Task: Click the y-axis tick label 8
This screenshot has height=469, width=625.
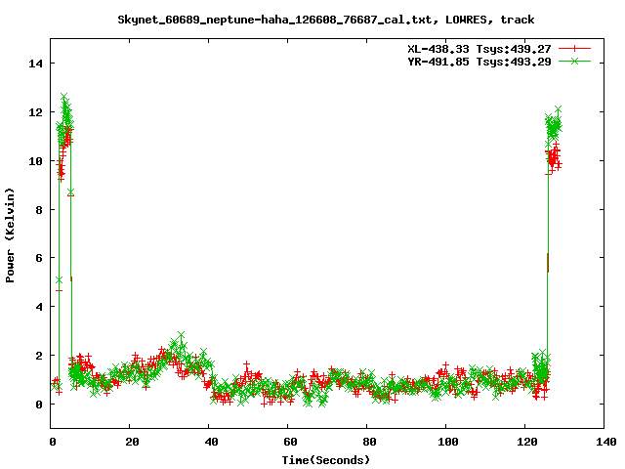Action: pyautogui.click(x=39, y=210)
